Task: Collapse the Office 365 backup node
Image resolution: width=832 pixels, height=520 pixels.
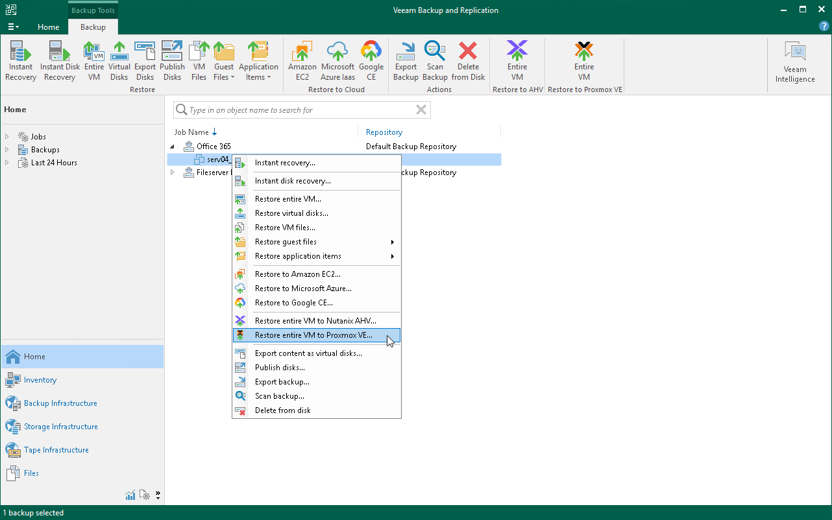Action: (x=172, y=147)
